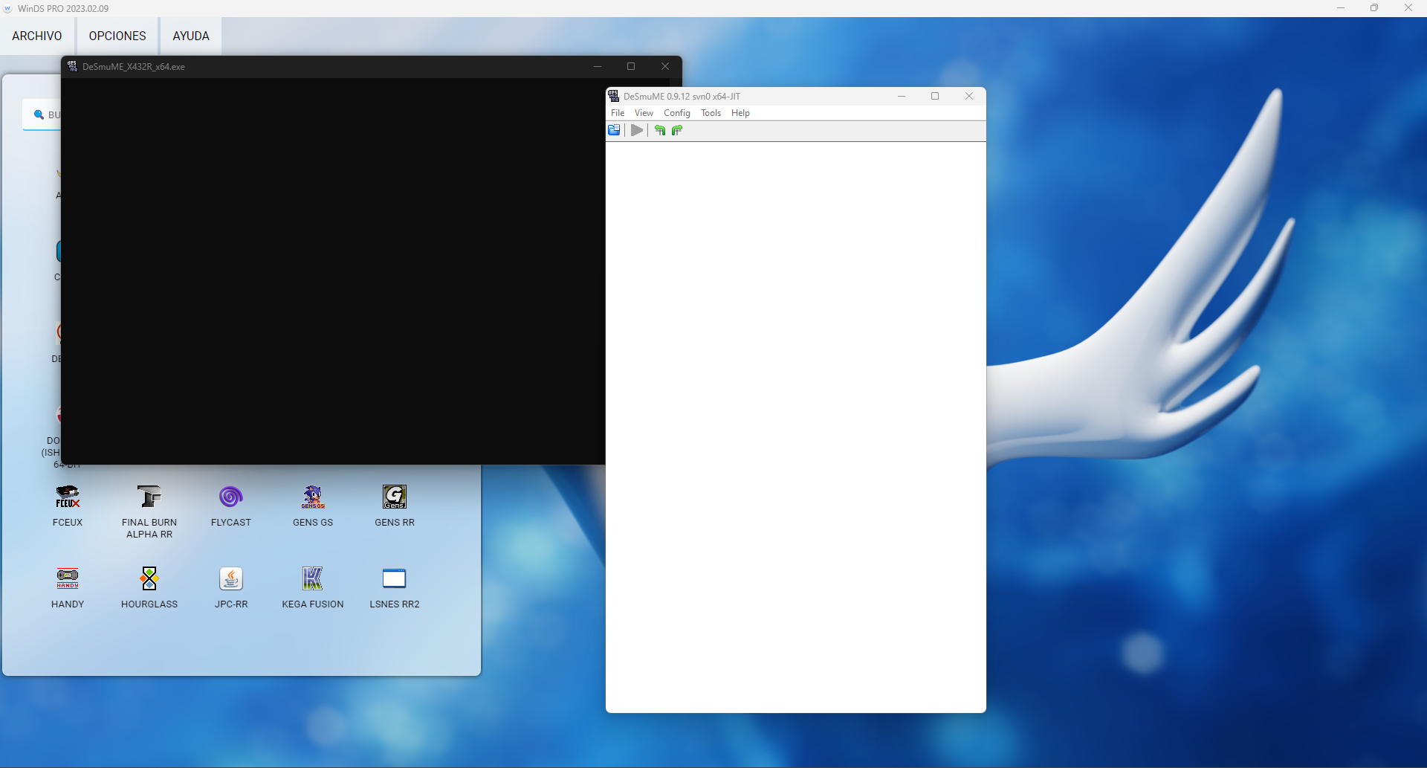
Task: Click the KEGA FUSION label text
Action: 313,604
